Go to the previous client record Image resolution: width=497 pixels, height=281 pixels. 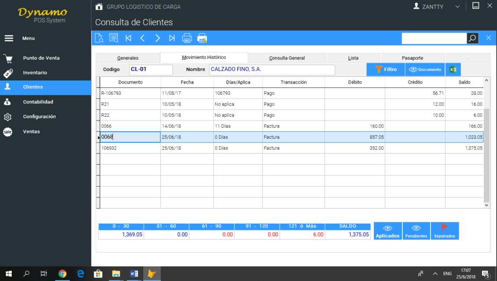[x=143, y=38]
